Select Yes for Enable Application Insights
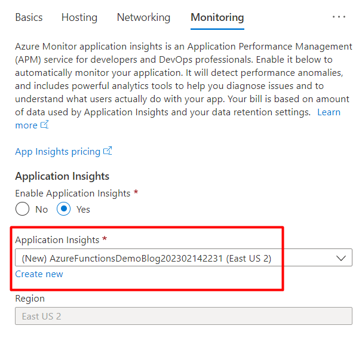 pyautogui.click(x=64, y=209)
